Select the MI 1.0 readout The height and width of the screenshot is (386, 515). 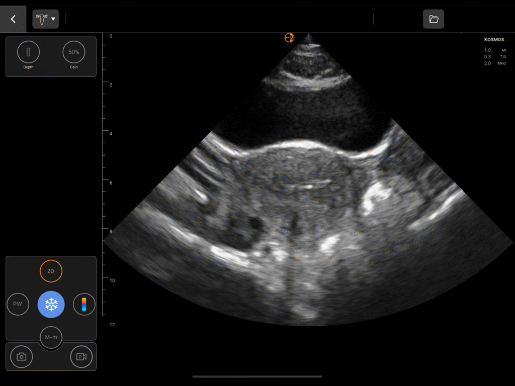[x=495, y=50]
